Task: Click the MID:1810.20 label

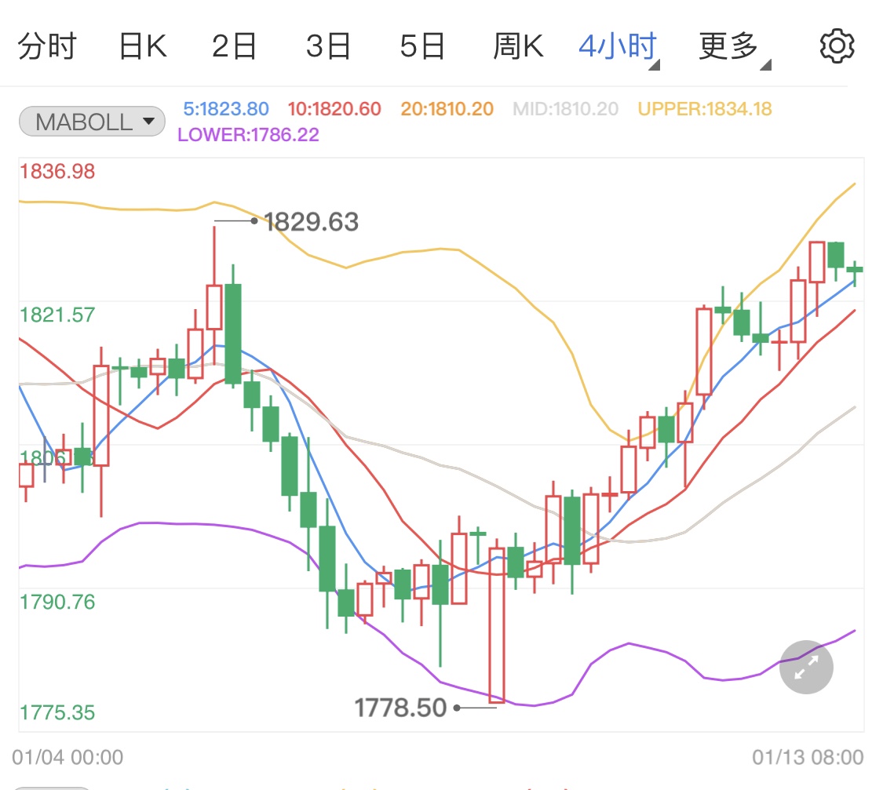Action: click(x=565, y=108)
